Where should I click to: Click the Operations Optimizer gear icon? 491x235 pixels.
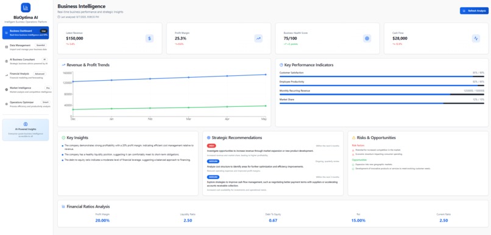coord(7,104)
